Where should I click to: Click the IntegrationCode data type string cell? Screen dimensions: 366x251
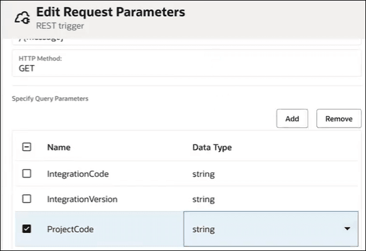(203, 174)
